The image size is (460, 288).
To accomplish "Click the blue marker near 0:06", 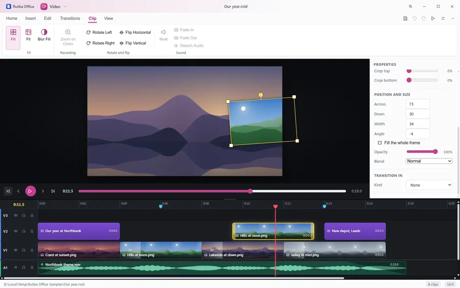I will (161, 206).
